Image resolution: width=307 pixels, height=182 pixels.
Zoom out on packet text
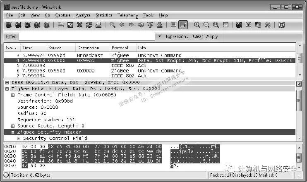click(206, 25)
